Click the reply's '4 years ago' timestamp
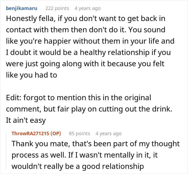 pos(109,133)
